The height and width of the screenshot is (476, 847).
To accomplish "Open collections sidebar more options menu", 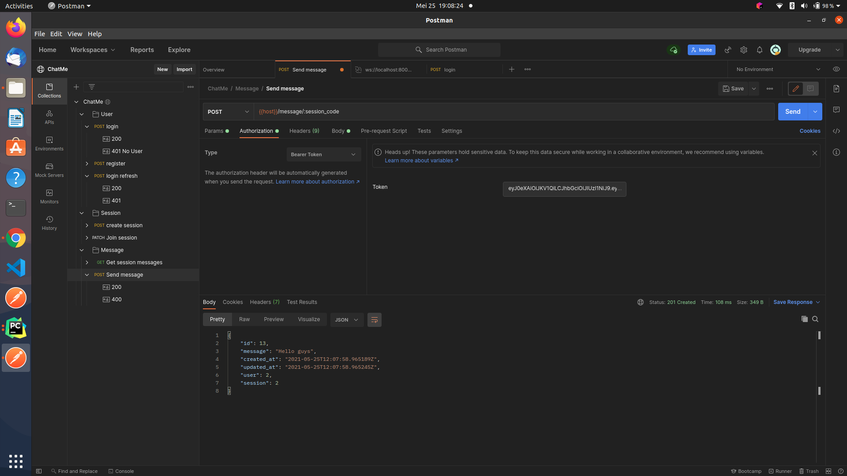I will point(191,87).
